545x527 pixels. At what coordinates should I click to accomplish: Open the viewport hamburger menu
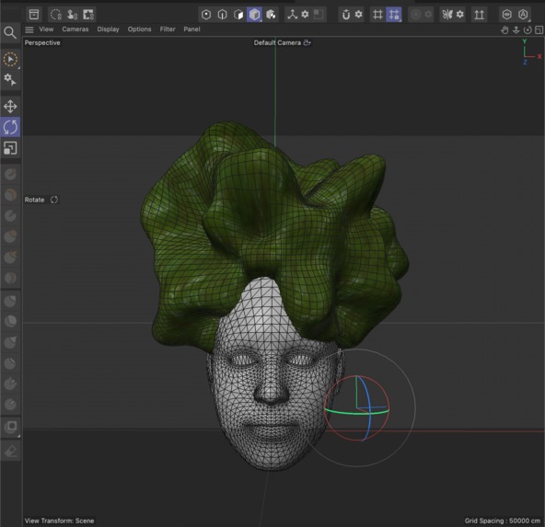29,29
